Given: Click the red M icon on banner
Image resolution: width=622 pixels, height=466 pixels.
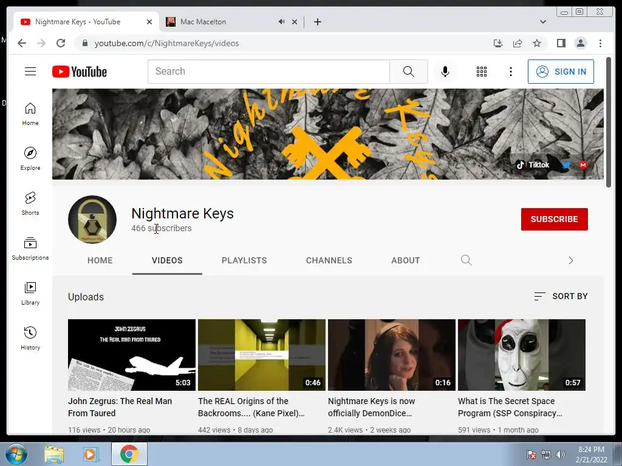Looking at the screenshot, I should pos(583,165).
